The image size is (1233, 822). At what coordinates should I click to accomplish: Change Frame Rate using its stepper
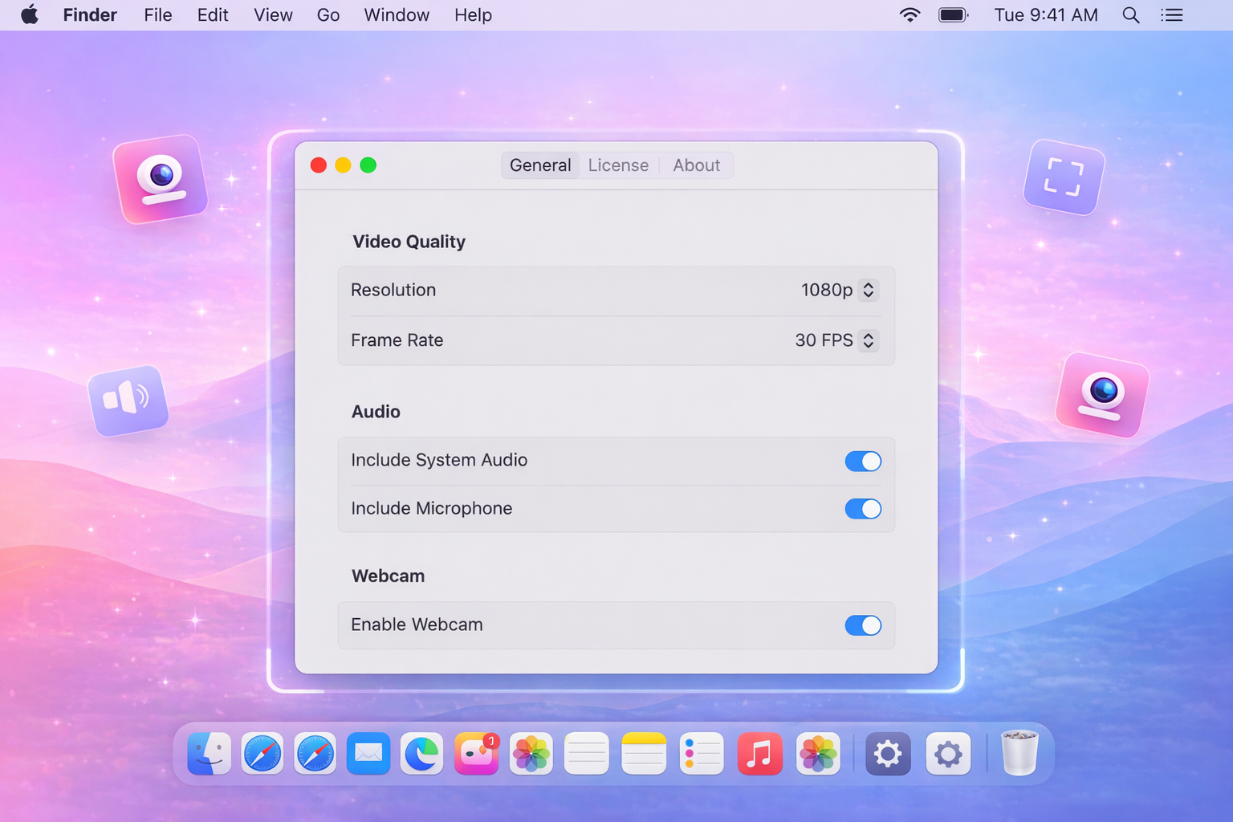click(868, 340)
